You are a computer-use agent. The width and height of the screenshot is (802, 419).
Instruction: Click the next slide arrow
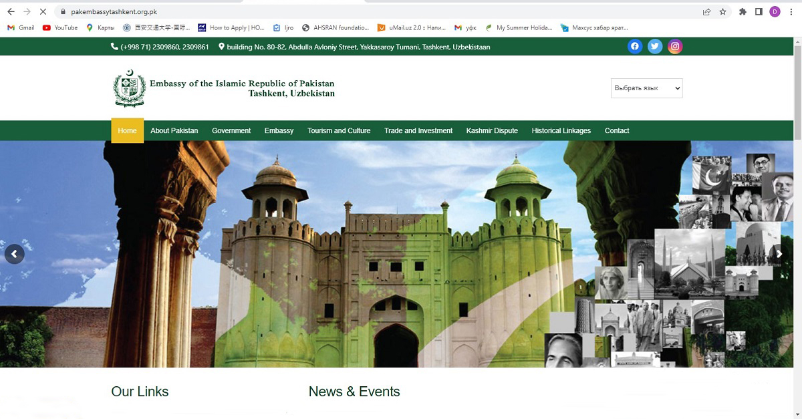tap(779, 254)
